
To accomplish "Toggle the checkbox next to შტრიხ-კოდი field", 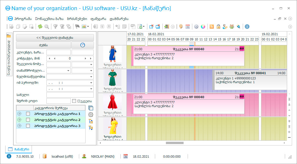I will tap(74, 101).
